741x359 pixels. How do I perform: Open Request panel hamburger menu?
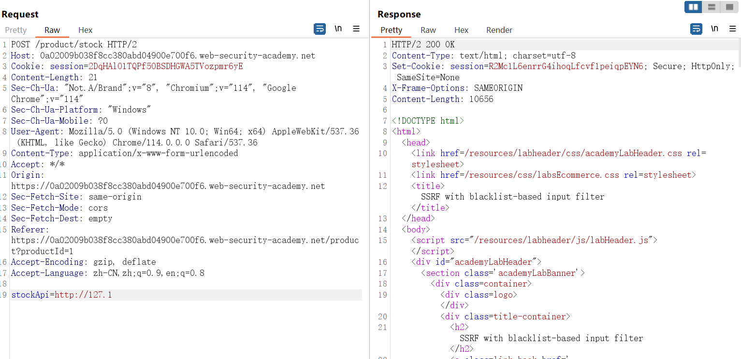point(356,29)
